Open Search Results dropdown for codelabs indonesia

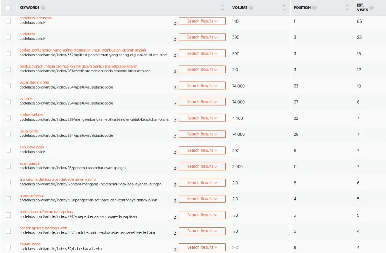point(202,21)
